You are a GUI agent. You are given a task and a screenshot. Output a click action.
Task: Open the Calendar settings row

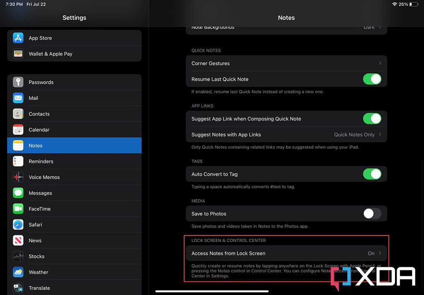click(75, 130)
